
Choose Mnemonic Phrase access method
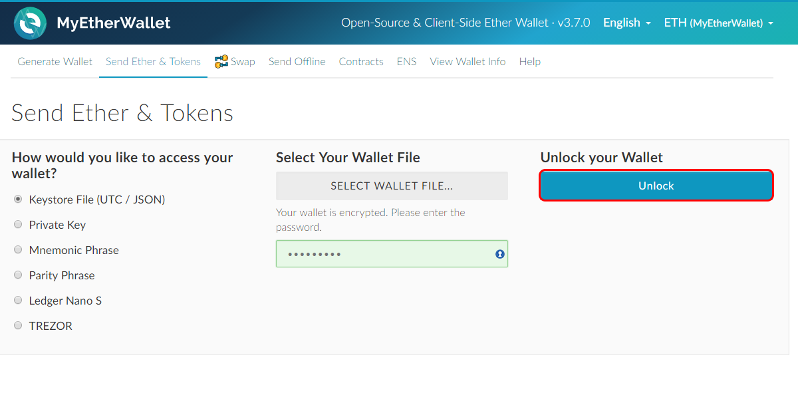18,250
